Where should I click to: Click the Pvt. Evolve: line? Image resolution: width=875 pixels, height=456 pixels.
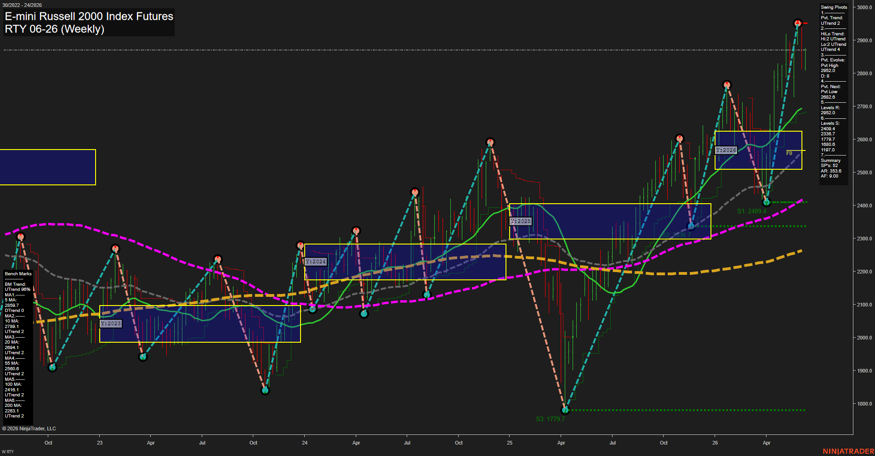coord(833,60)
